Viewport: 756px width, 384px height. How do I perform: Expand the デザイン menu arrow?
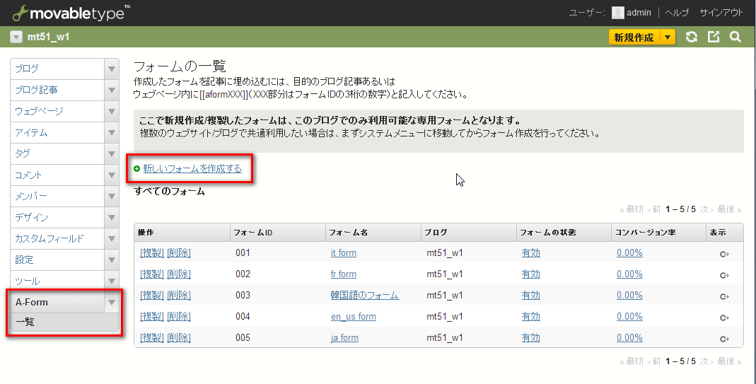(x=112, y=218)
